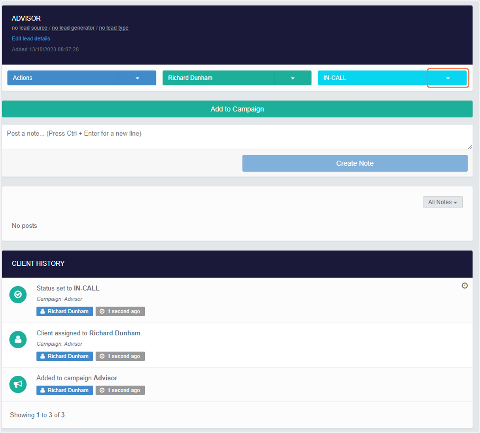This screenshot has width=480, height=433.
Task: Click the IN-CALL status button
Action: click(x=373, y=78)
